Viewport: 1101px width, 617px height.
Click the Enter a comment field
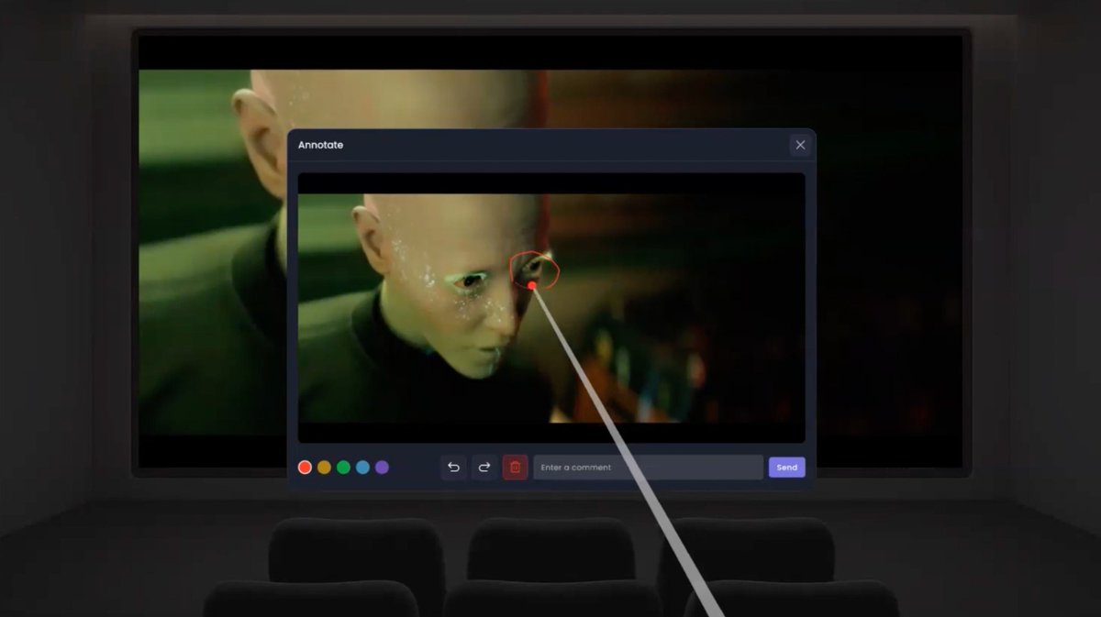coord(649,468)
